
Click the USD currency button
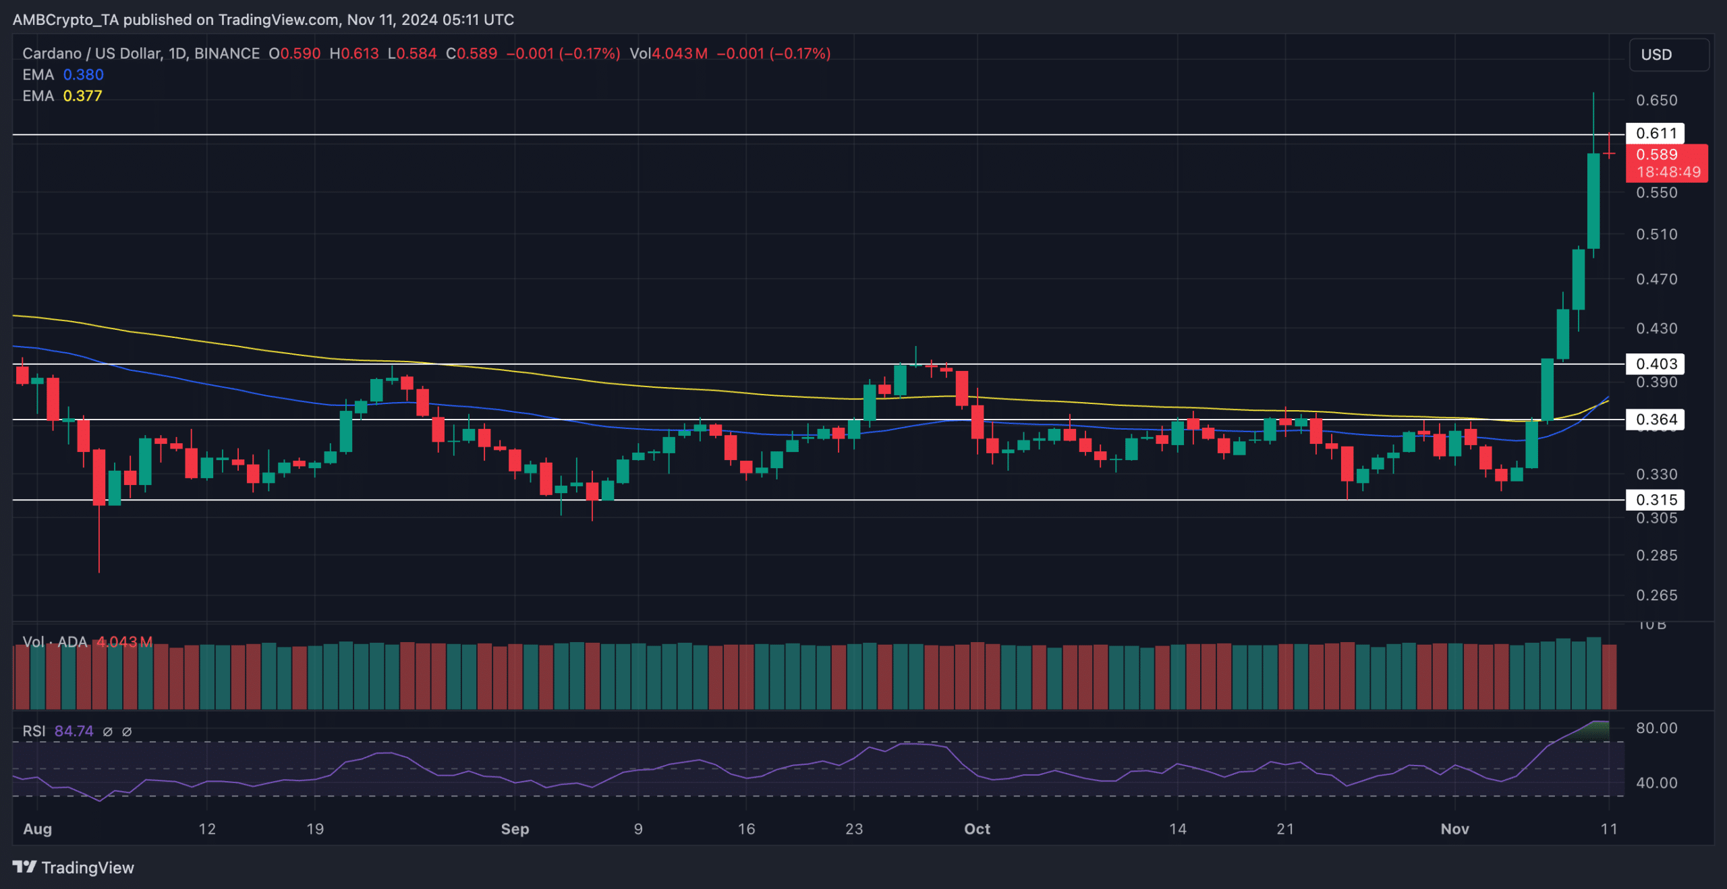(x=1669, y=55)
